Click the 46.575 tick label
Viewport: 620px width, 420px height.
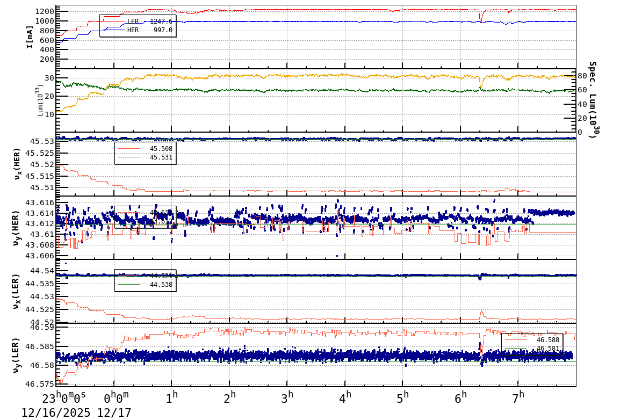click(40, 383)
